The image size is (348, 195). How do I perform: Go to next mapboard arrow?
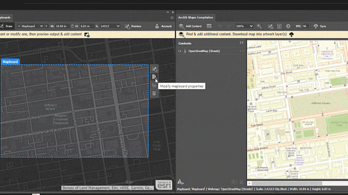(x=46, y=26)
